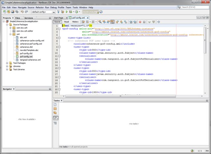Expand the Libraries node
The width and height of the screenshot is (211, 154).
[x=7, y=66]
